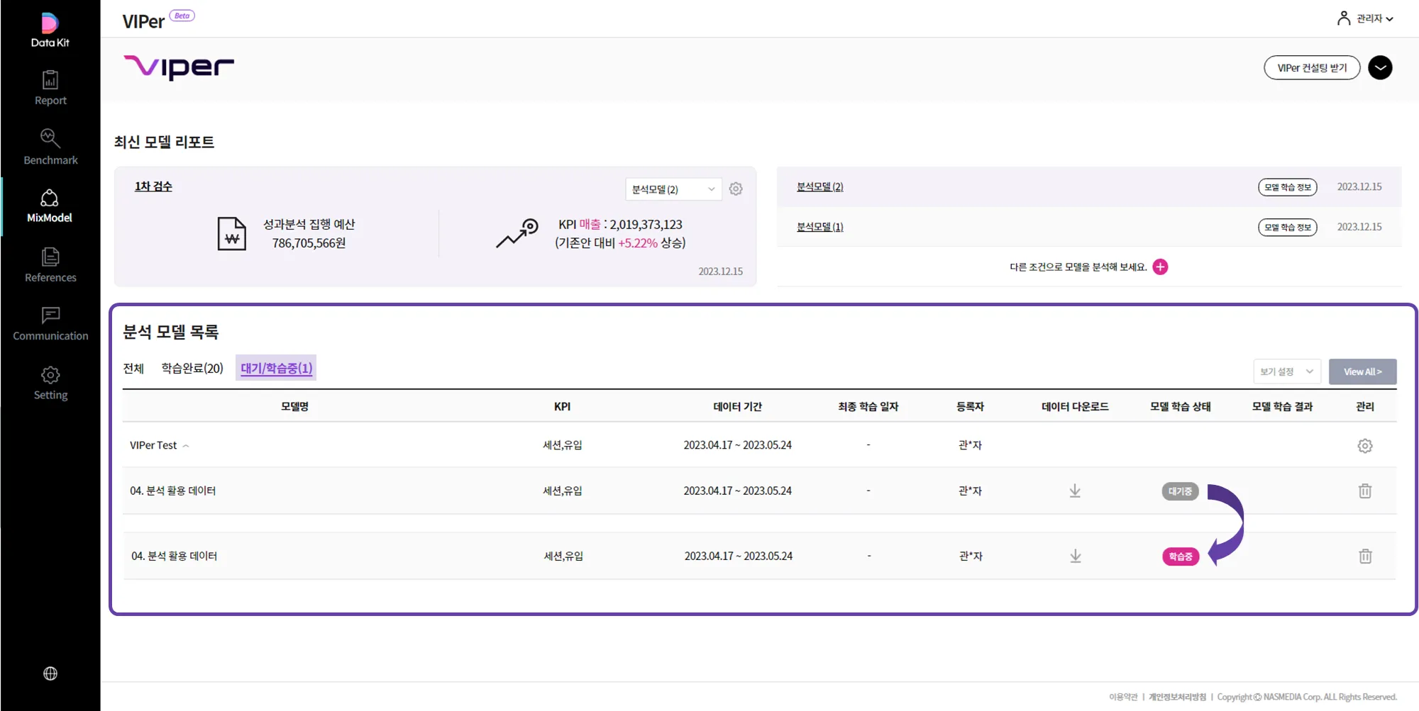
Task: Select MixModel in the sidebar
Action: [50, 206]
